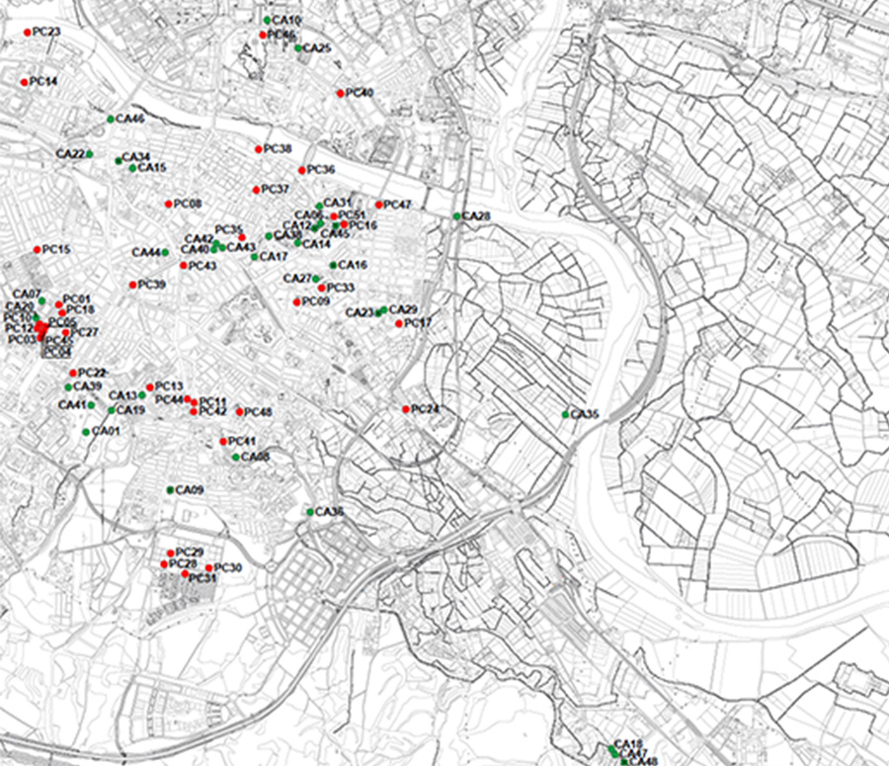Click the green CA28 marker
The width and height of the screenshot is (889, 766).
tap(457, 216)
